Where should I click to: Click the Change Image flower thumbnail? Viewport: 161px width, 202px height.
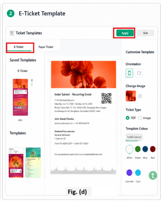pyautogui.click(x=131, y=96)
